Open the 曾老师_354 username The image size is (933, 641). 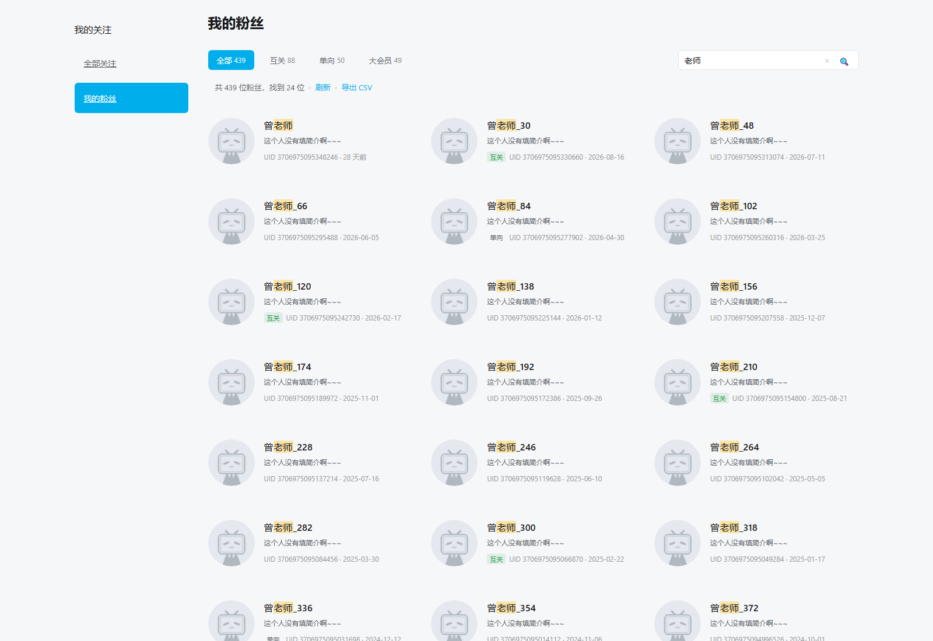click(x=511, y=608)
